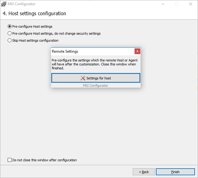Minimize the MSI Configurator window
Viewport: 198px width, 178px height.
[163, 4]
